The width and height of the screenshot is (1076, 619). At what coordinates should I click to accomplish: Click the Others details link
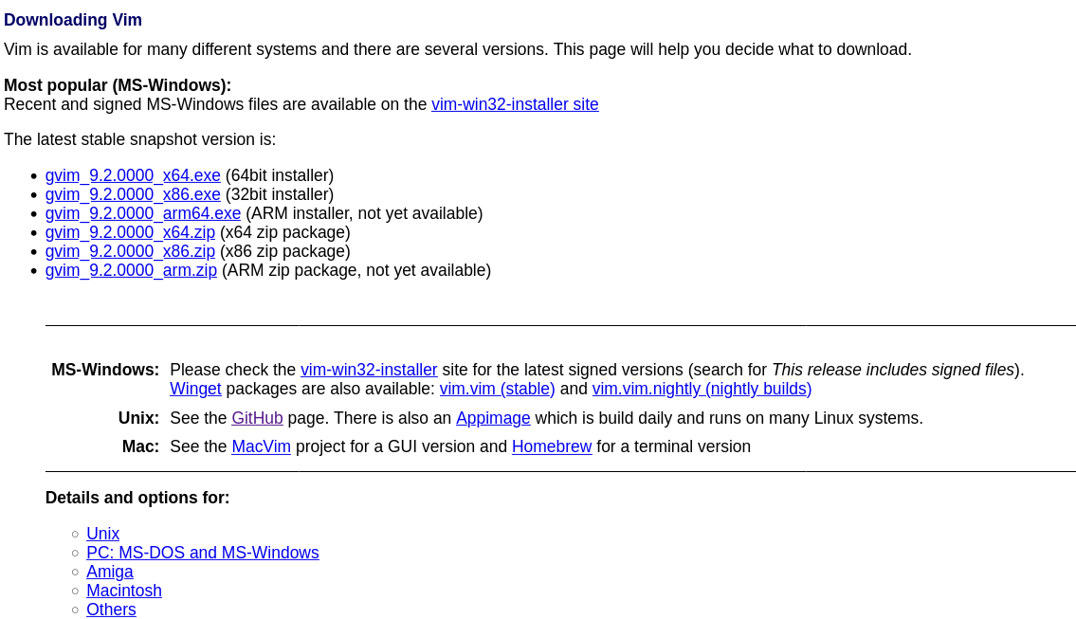(x=111, y=610)
